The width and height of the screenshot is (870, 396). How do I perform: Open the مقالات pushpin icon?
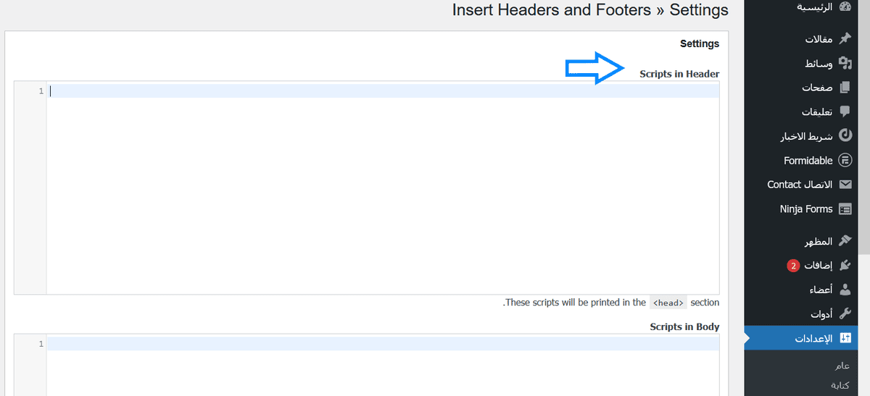[845, 39]
